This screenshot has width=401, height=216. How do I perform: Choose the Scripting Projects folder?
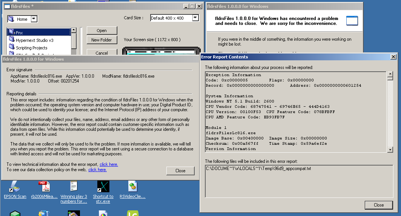click(x=31, y=48)
